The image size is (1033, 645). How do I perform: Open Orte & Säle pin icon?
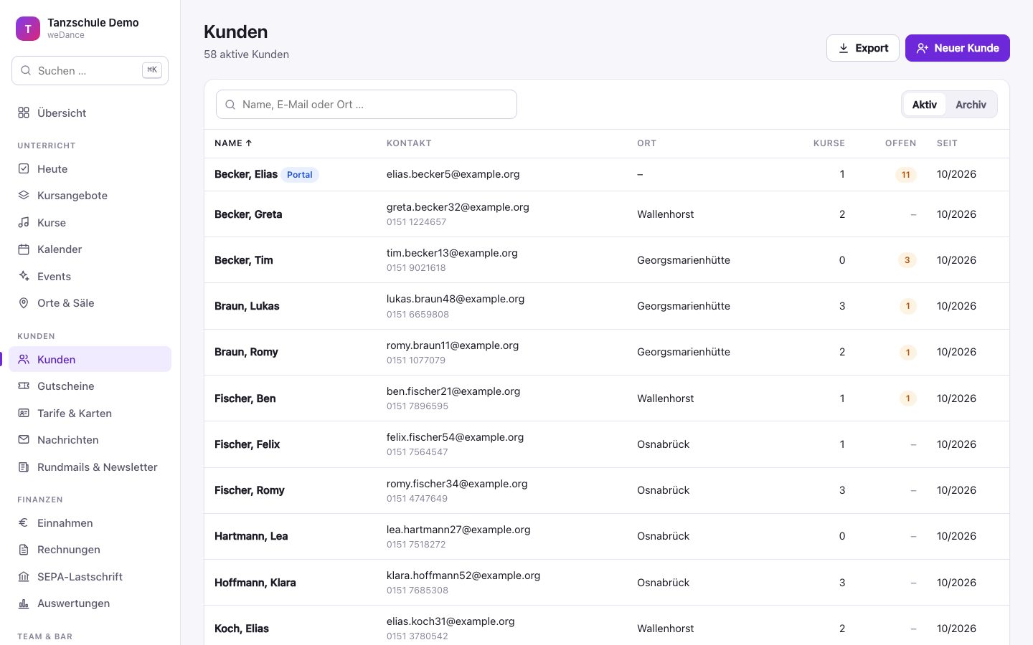pyautogui.click(x=24, y=302)
